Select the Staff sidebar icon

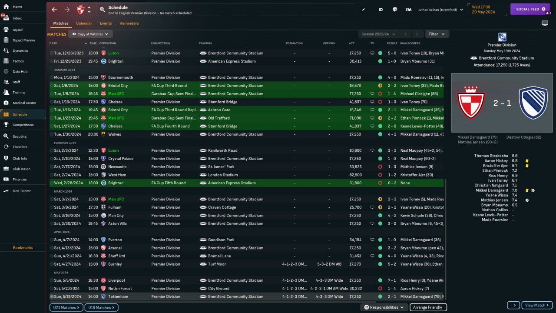click(x=6, y=82)
